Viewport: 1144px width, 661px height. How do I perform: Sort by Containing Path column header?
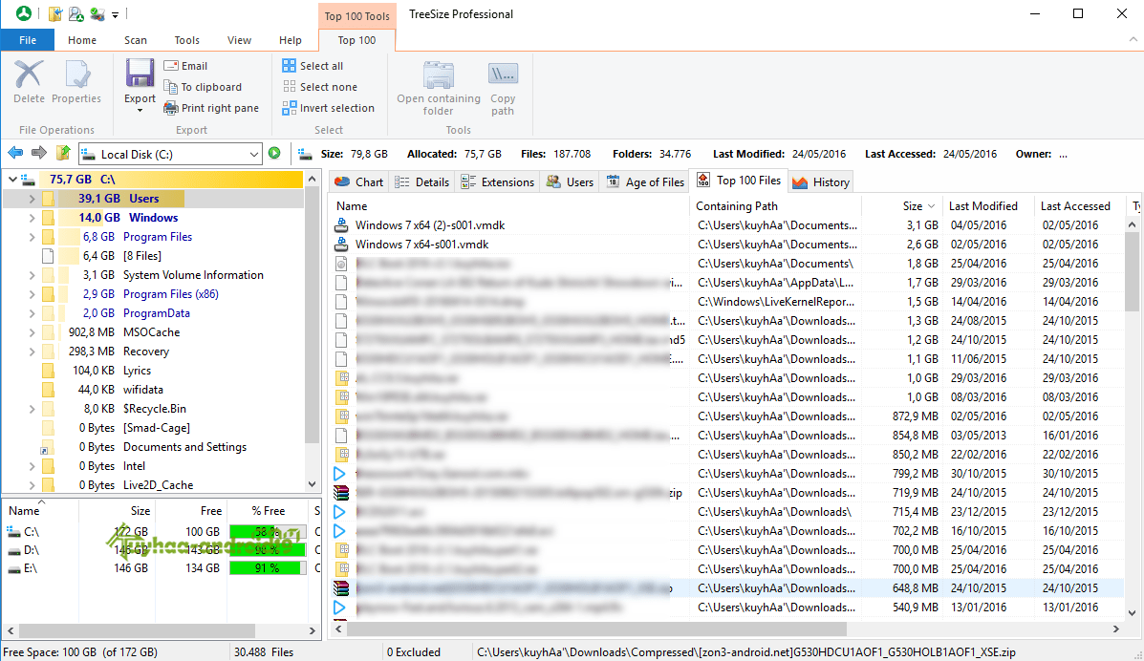click(x=775, y=206)
